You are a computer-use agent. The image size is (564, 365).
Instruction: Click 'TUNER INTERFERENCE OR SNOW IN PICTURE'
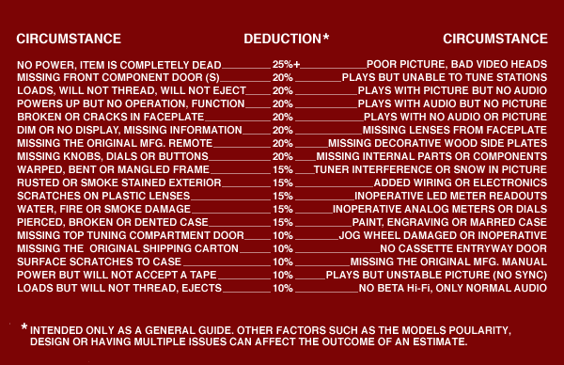click(x=431, y=169)
